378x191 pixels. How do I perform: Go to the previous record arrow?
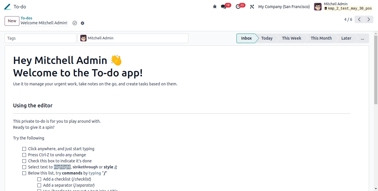pyautogui.click(x=359, y=19)
